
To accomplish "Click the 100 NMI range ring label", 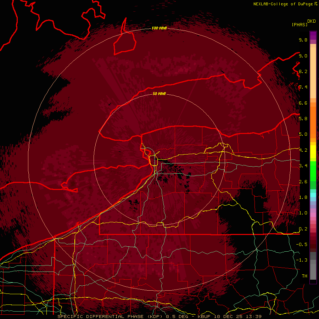I will point(159,28).
